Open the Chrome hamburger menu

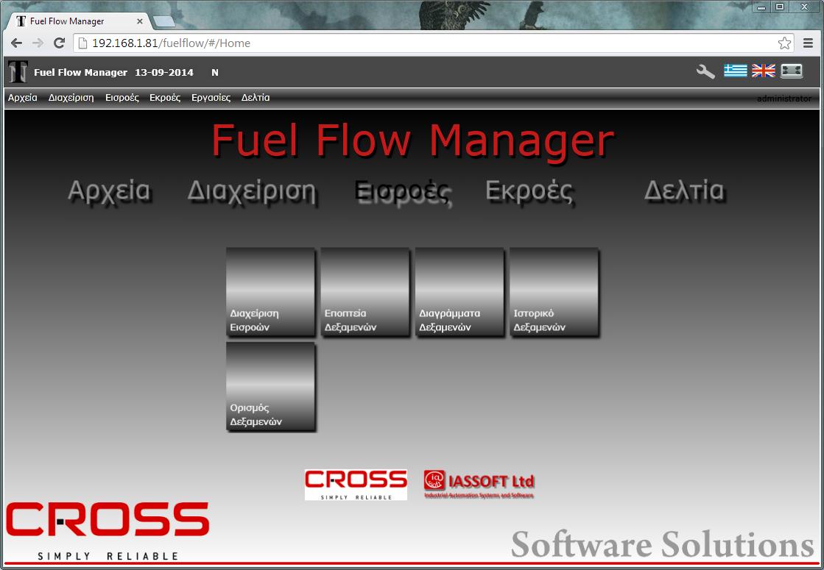click(809, 43)
